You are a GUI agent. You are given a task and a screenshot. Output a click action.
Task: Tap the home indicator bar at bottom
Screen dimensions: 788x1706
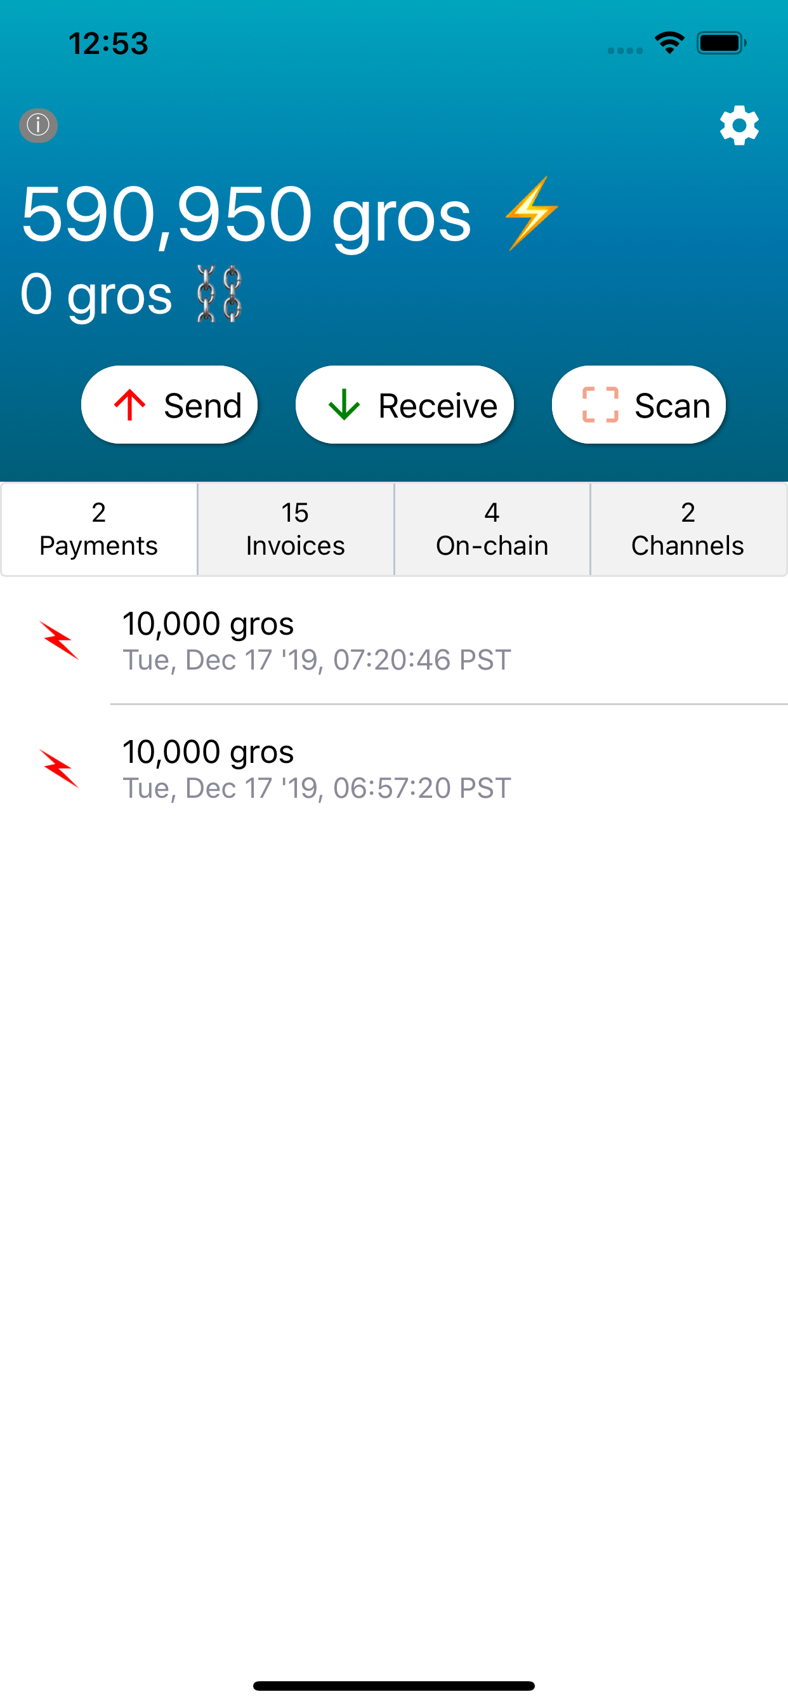[x=394, y=1686]
